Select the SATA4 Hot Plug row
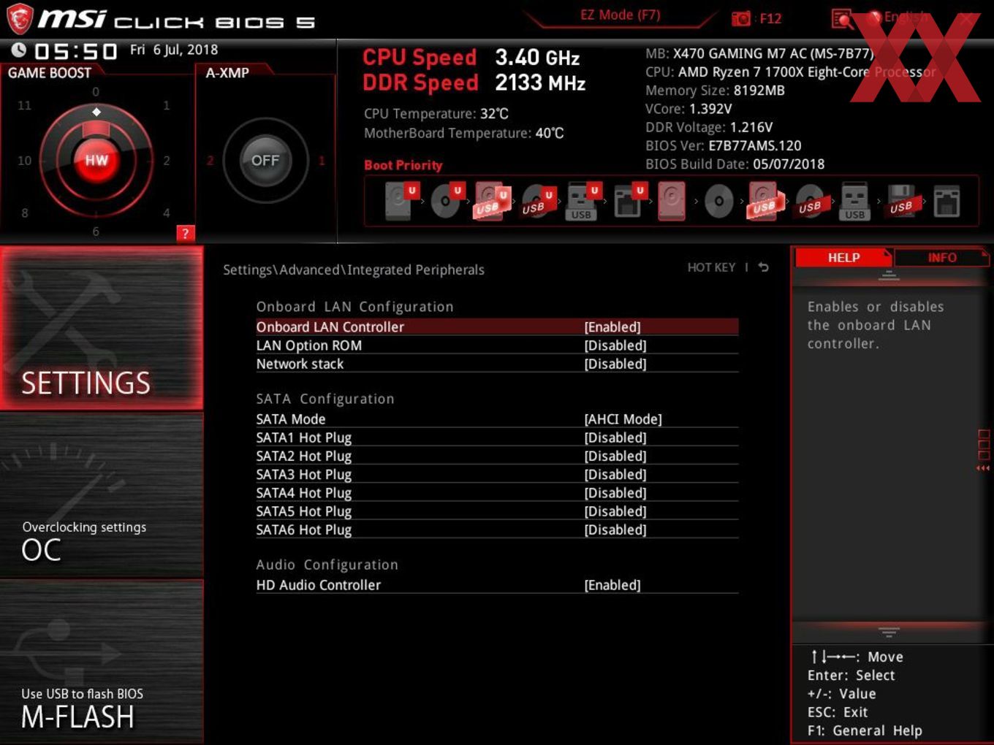994x745 pixels. point(497,493)
